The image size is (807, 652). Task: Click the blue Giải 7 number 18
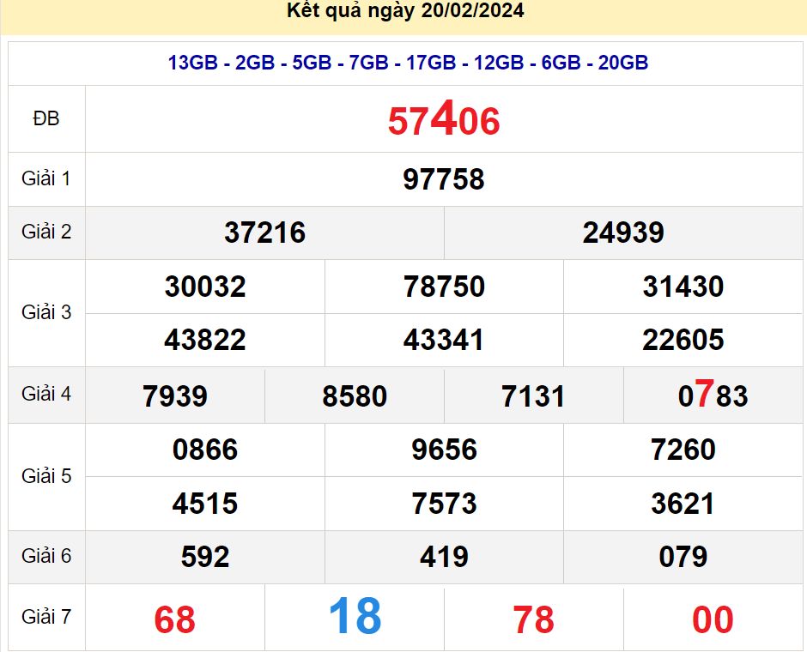355,617
